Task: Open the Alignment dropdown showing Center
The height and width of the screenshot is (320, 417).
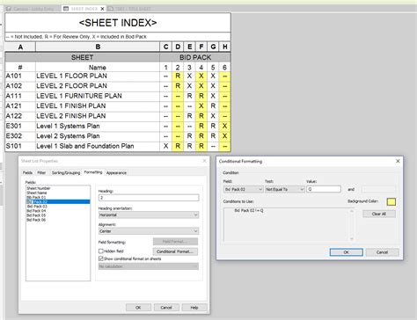Action: click(x=149, y=231)
